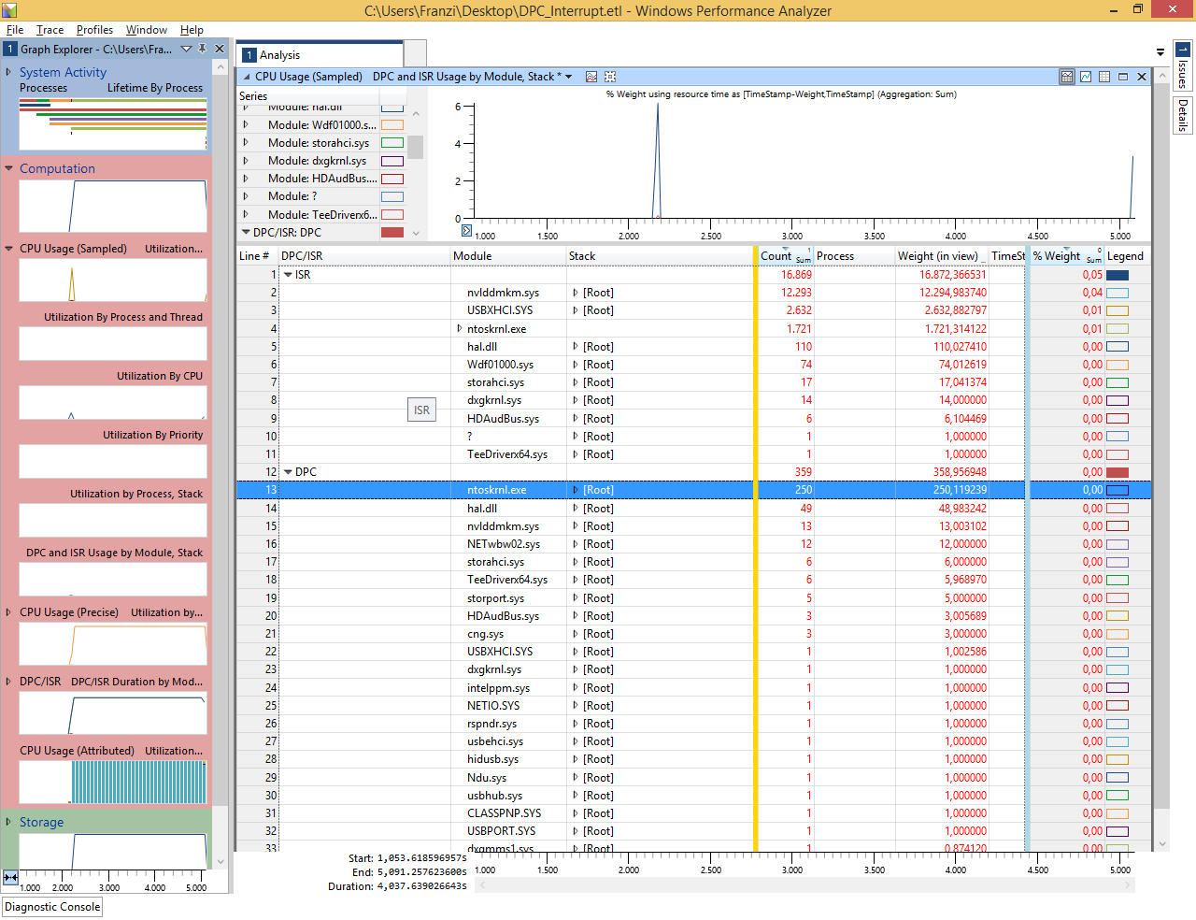1196x920 pixels.
Task: Sort by the Weight (in view) column header
Action: pos(941,256)
